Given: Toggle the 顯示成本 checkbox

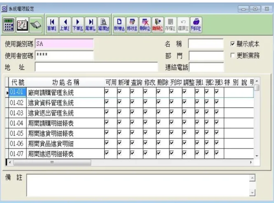Looking at the screenshot, I should click(x=232, y=44).
